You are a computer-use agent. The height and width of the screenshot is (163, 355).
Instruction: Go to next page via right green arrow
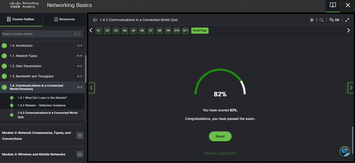[351, 88]
